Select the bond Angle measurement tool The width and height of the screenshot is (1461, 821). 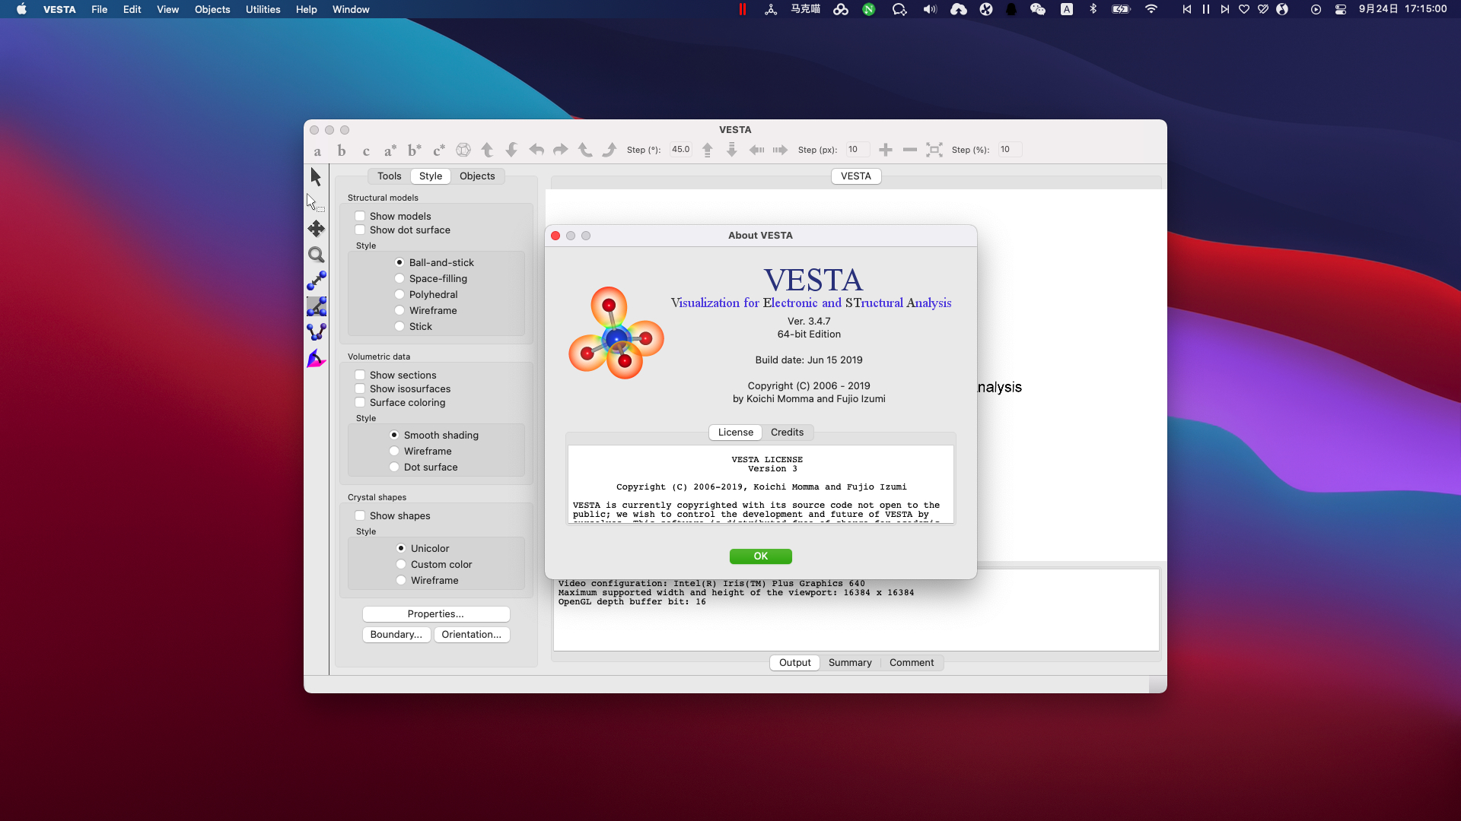316,306
